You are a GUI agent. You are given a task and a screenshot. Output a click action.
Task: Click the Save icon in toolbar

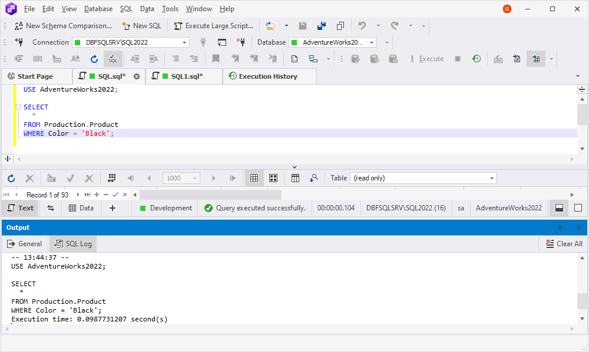pos(302,26)
